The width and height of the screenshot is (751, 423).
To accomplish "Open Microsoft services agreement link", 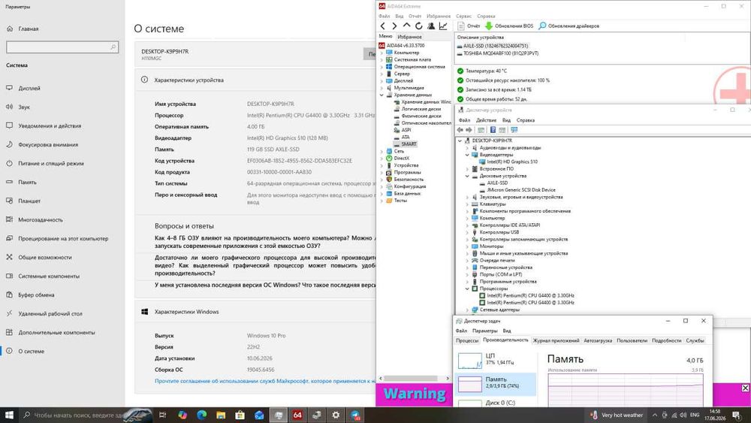I will click(265, 381).
